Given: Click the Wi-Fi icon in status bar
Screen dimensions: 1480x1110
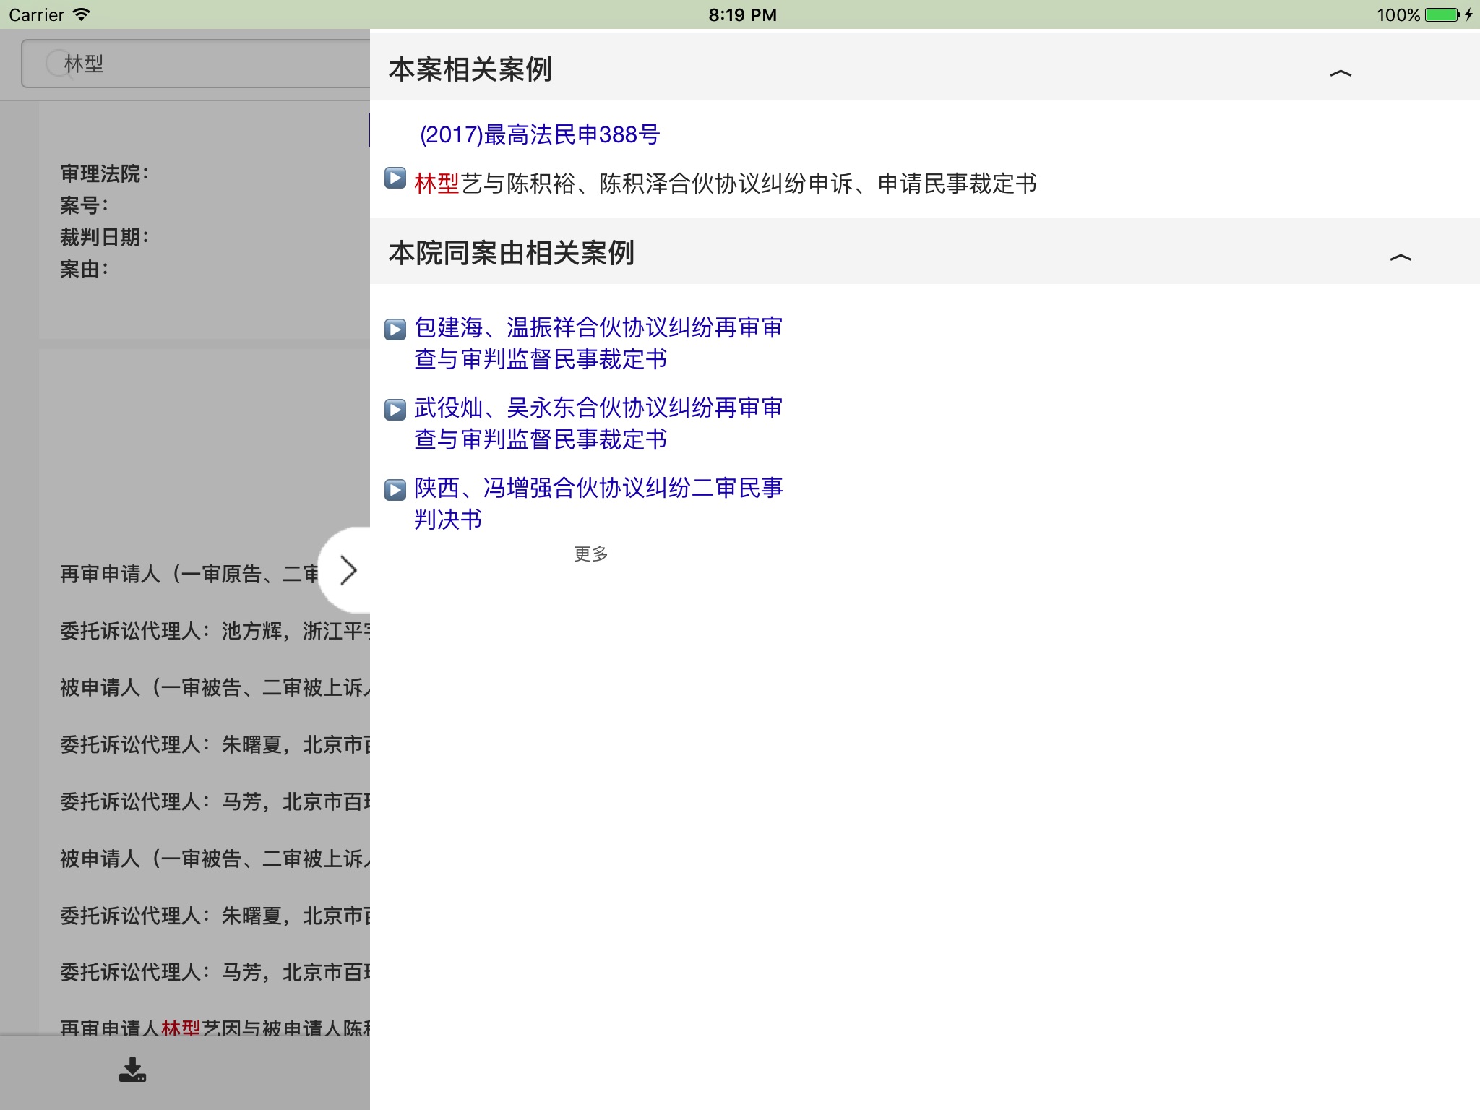Looking at the screenshot, I should pos(82,14).
